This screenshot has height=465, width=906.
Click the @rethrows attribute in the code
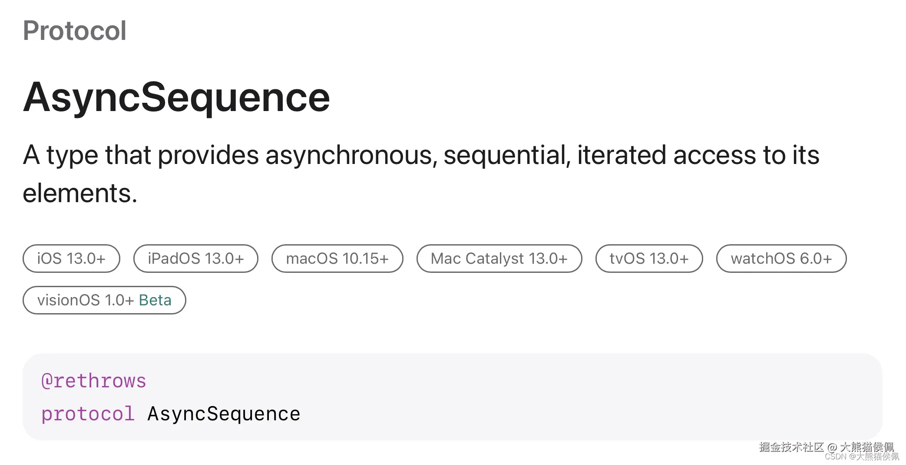[94, 381]
